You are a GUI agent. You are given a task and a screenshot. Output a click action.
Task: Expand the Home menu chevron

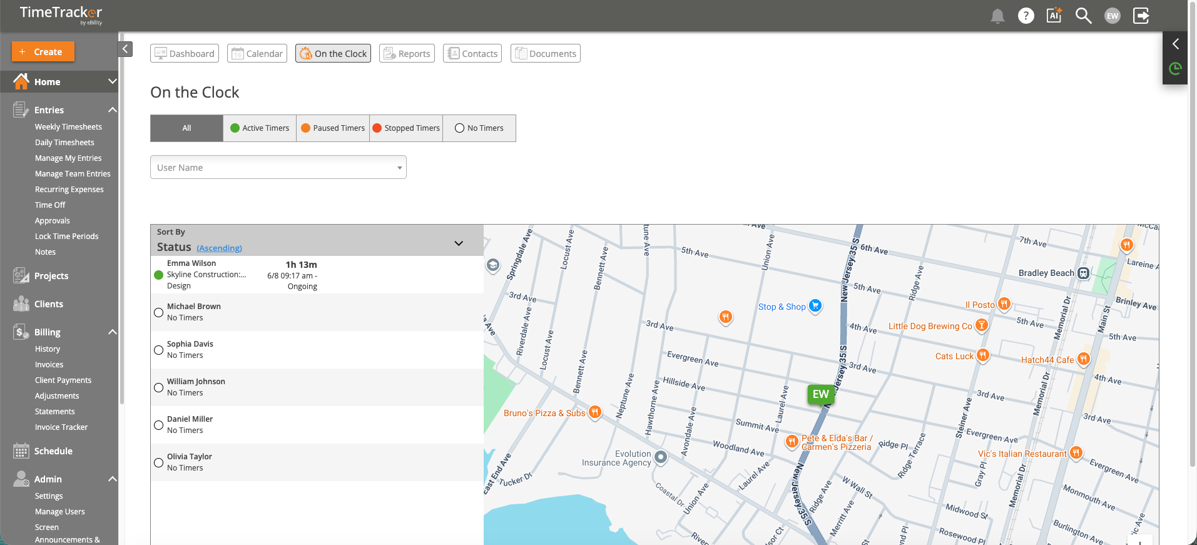coord(113,81)
